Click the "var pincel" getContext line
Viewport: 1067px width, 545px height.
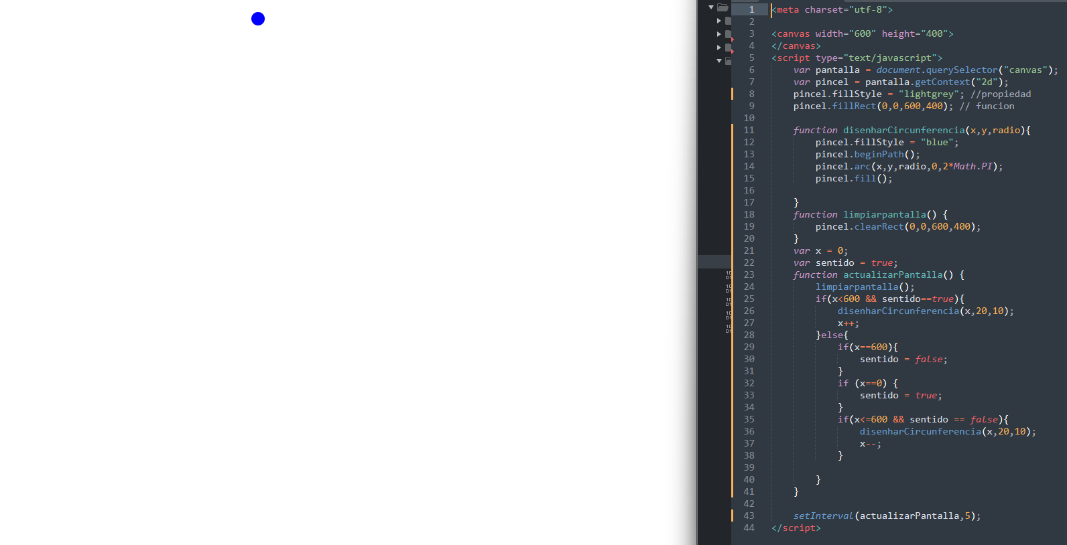coord(901,82)
